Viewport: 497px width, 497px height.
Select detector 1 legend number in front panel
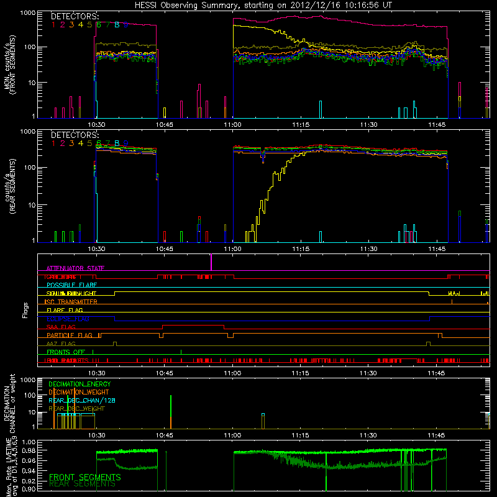pyautogui.click(x=53, y=25)
